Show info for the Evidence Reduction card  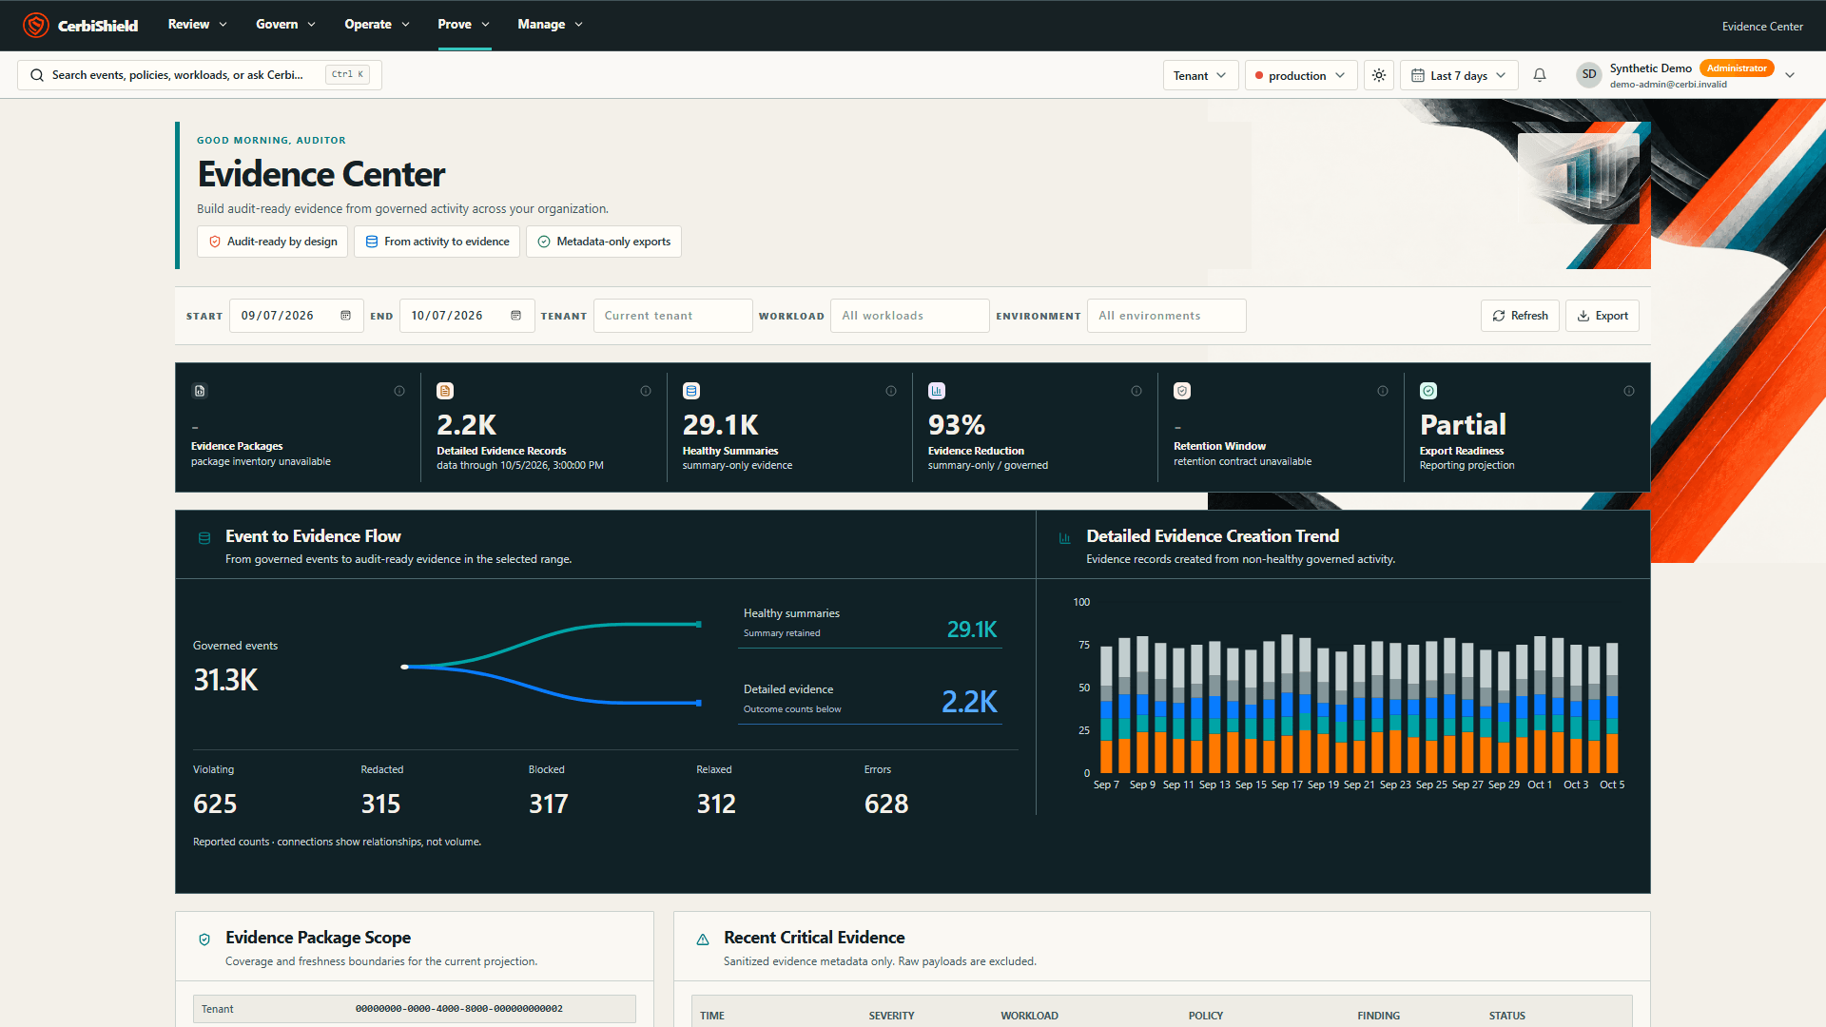[x=1136, y=391]
